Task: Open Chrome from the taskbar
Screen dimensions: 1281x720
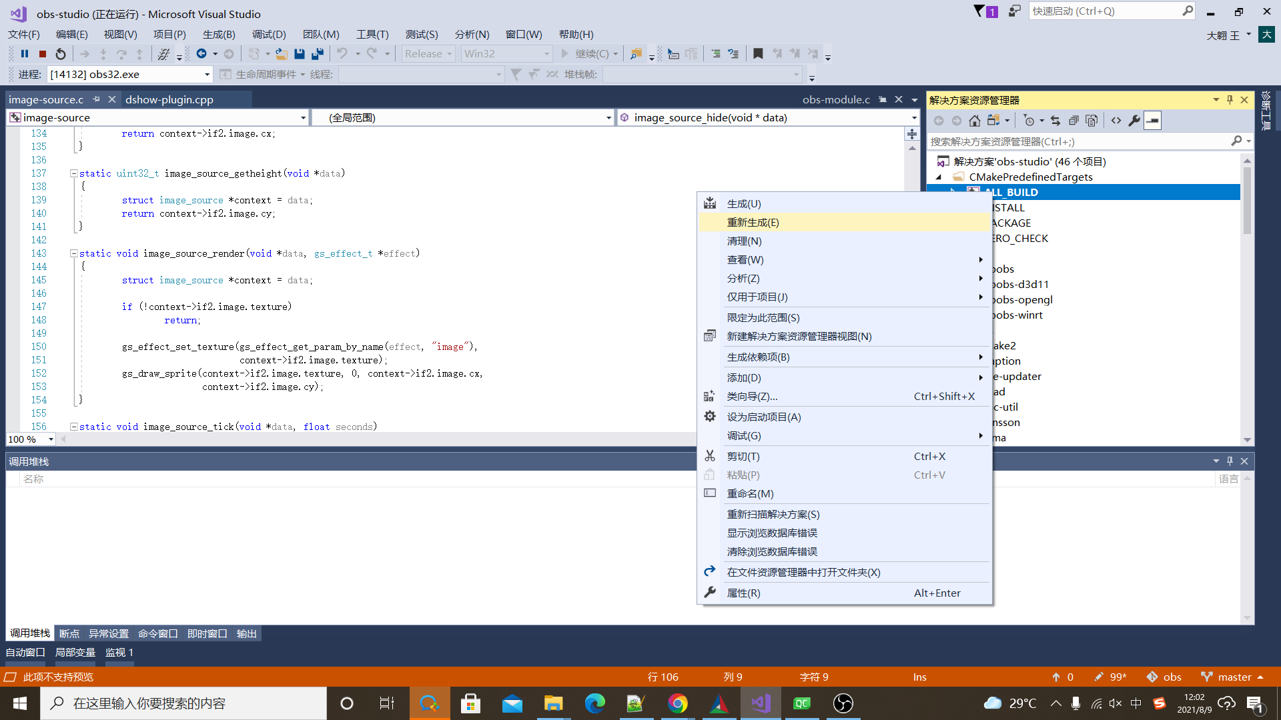Action: [678, 703]
